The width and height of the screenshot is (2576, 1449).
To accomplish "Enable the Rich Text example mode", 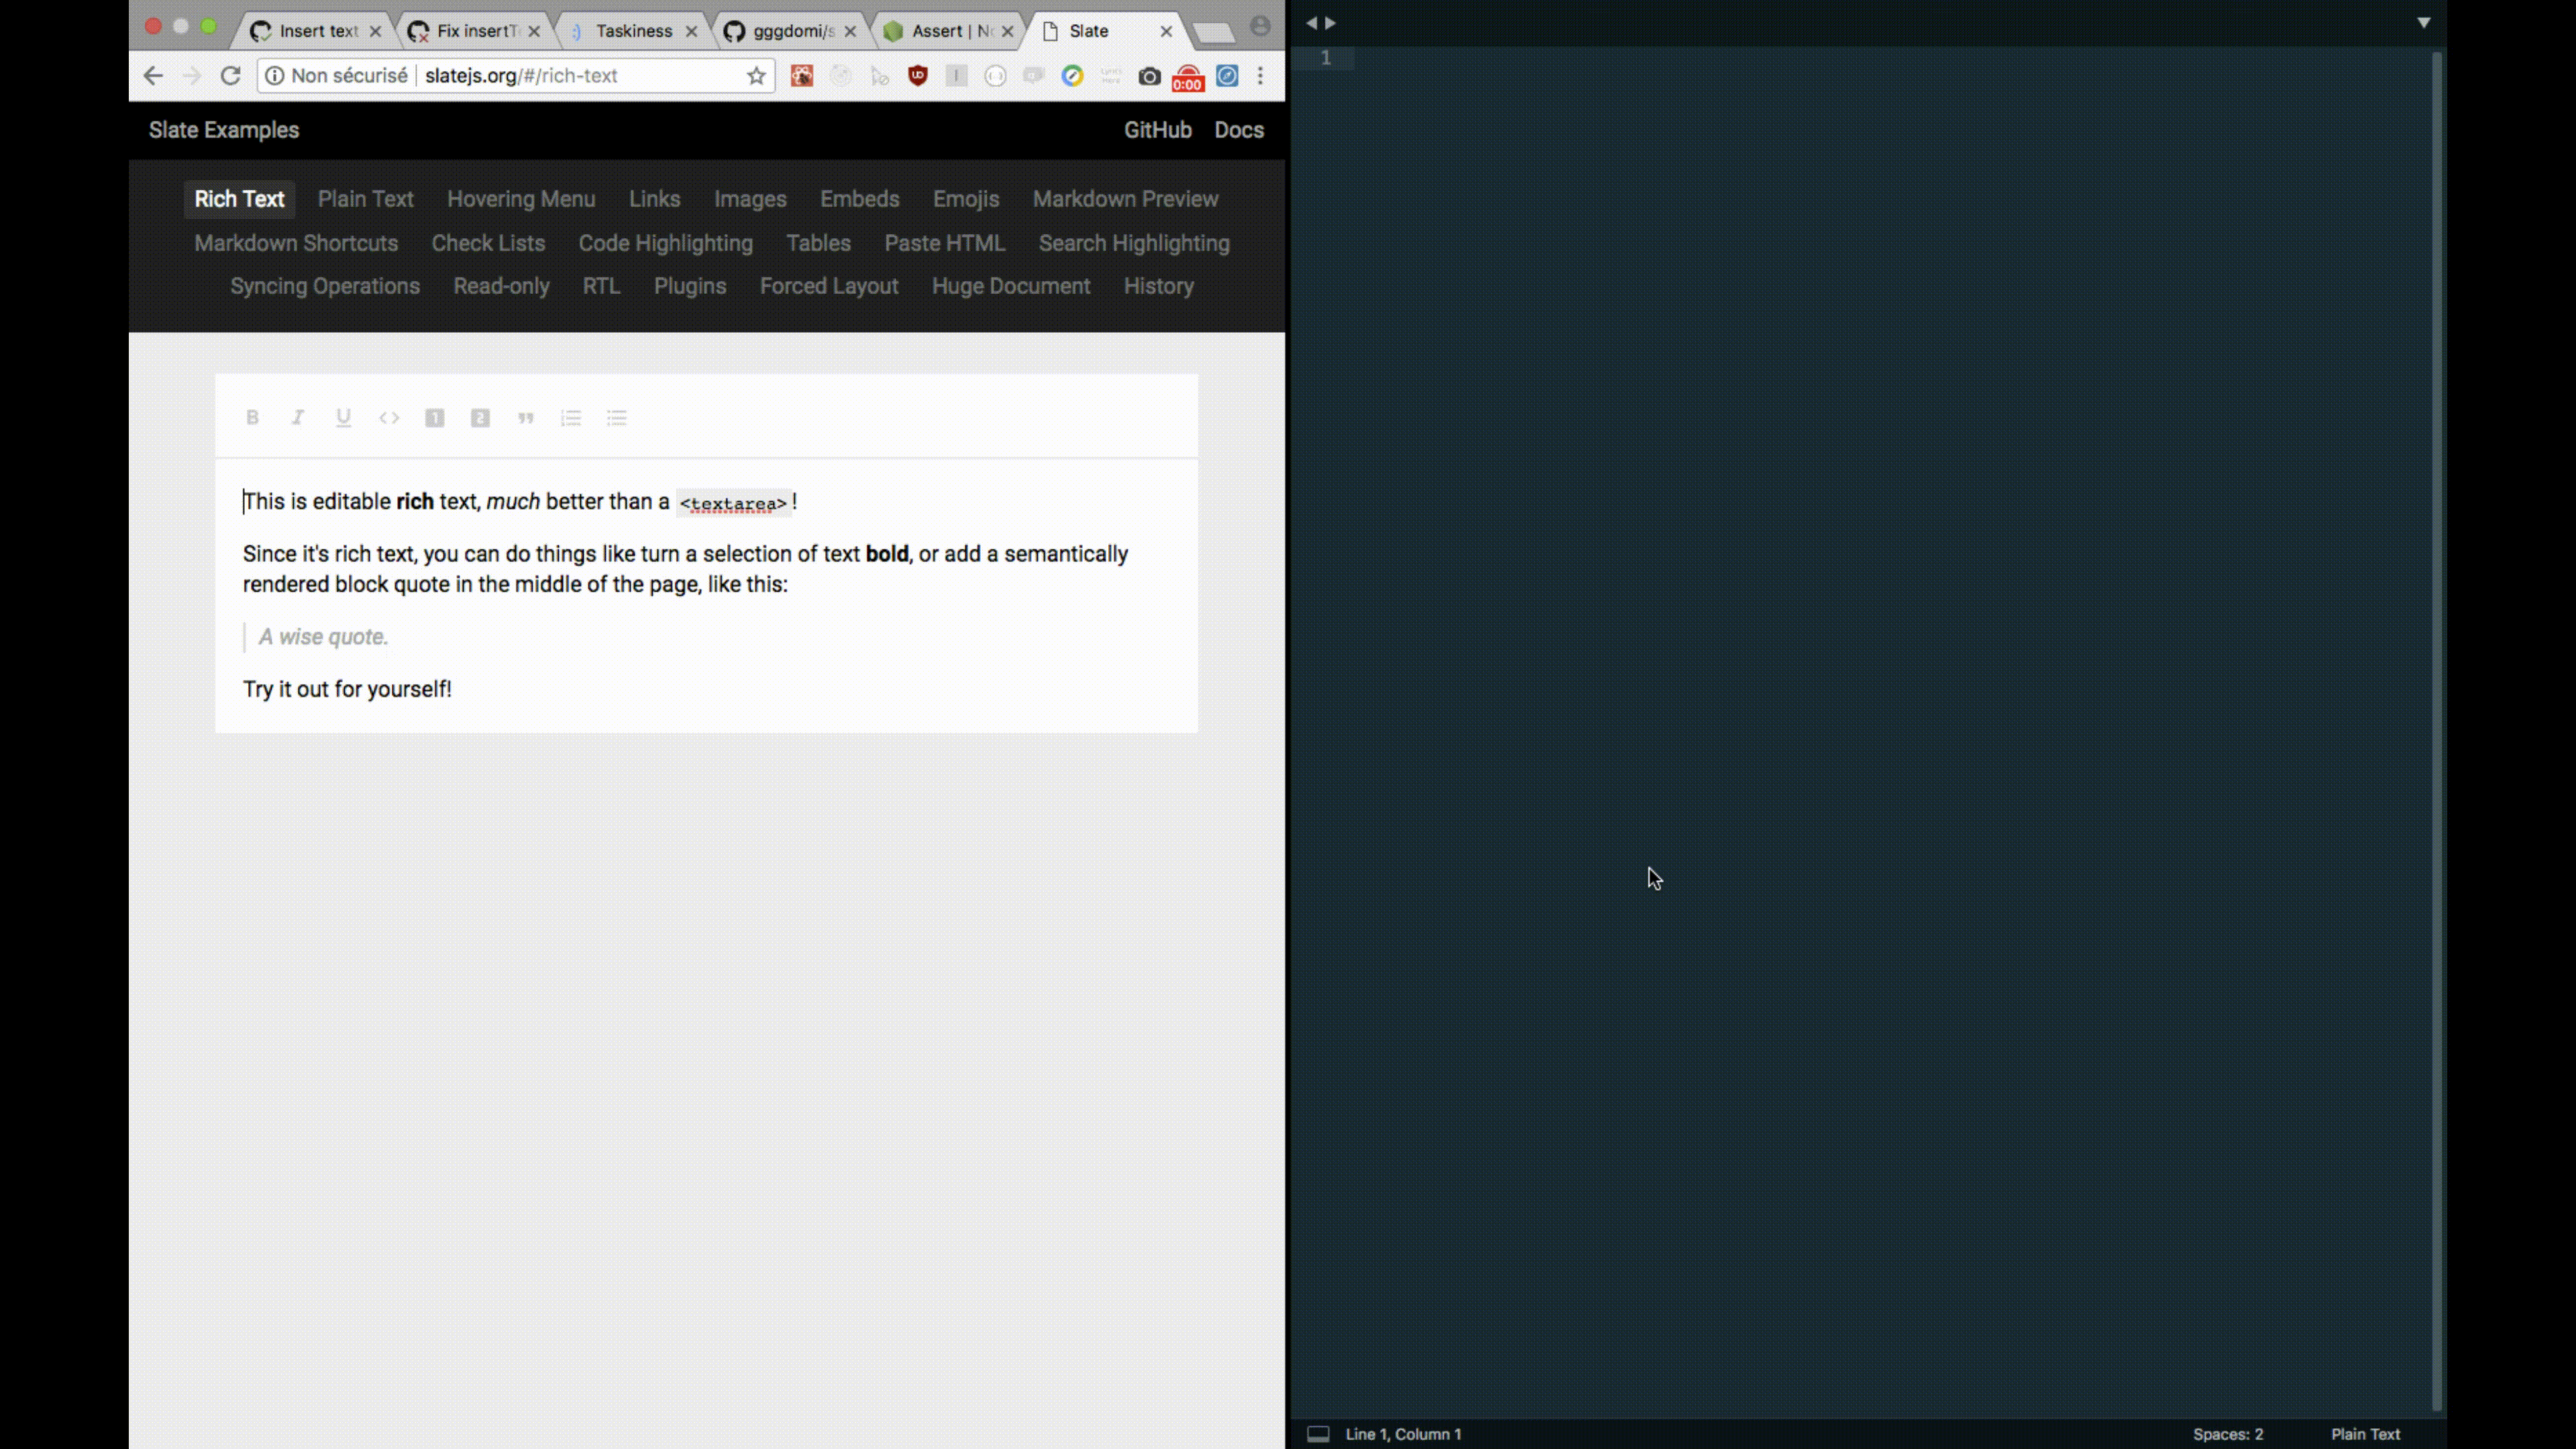I will 239,199.
